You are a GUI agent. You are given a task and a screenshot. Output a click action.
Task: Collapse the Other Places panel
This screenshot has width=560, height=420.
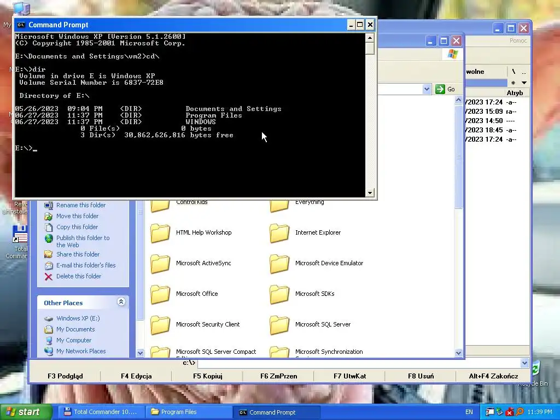pos(121,302)
